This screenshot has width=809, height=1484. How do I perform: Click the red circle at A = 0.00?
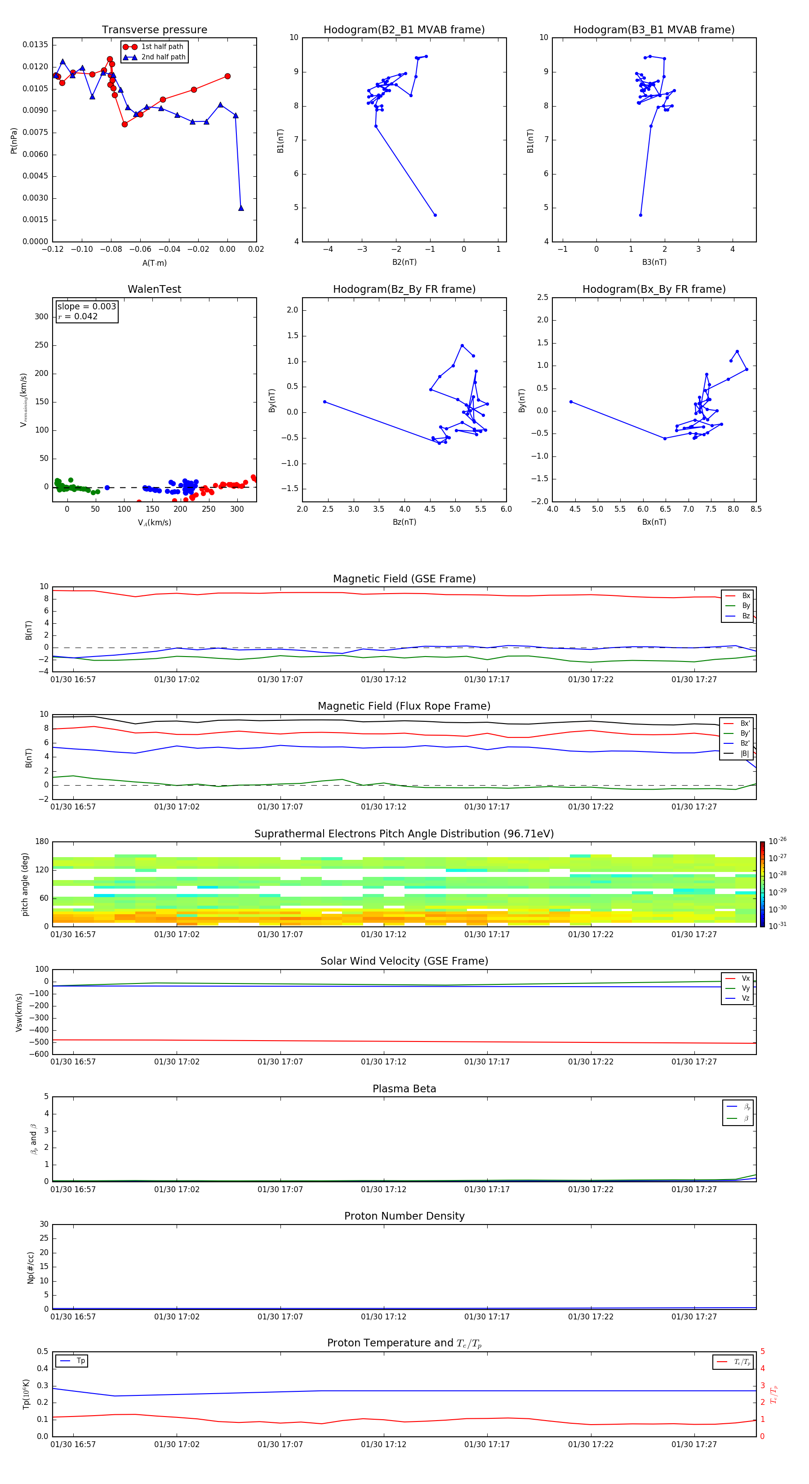point(227,76)
